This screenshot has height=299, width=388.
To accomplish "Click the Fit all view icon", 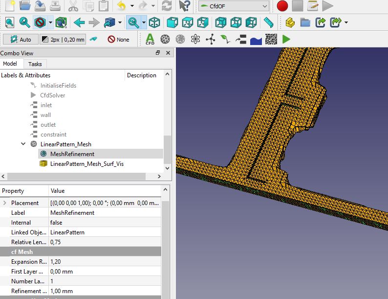I will tap(10, 23).
